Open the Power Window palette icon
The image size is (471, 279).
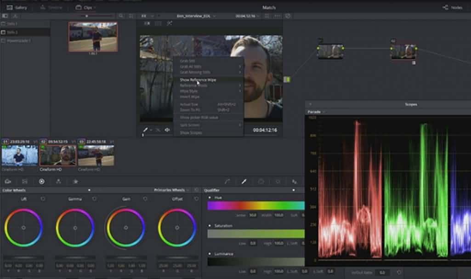261,182
